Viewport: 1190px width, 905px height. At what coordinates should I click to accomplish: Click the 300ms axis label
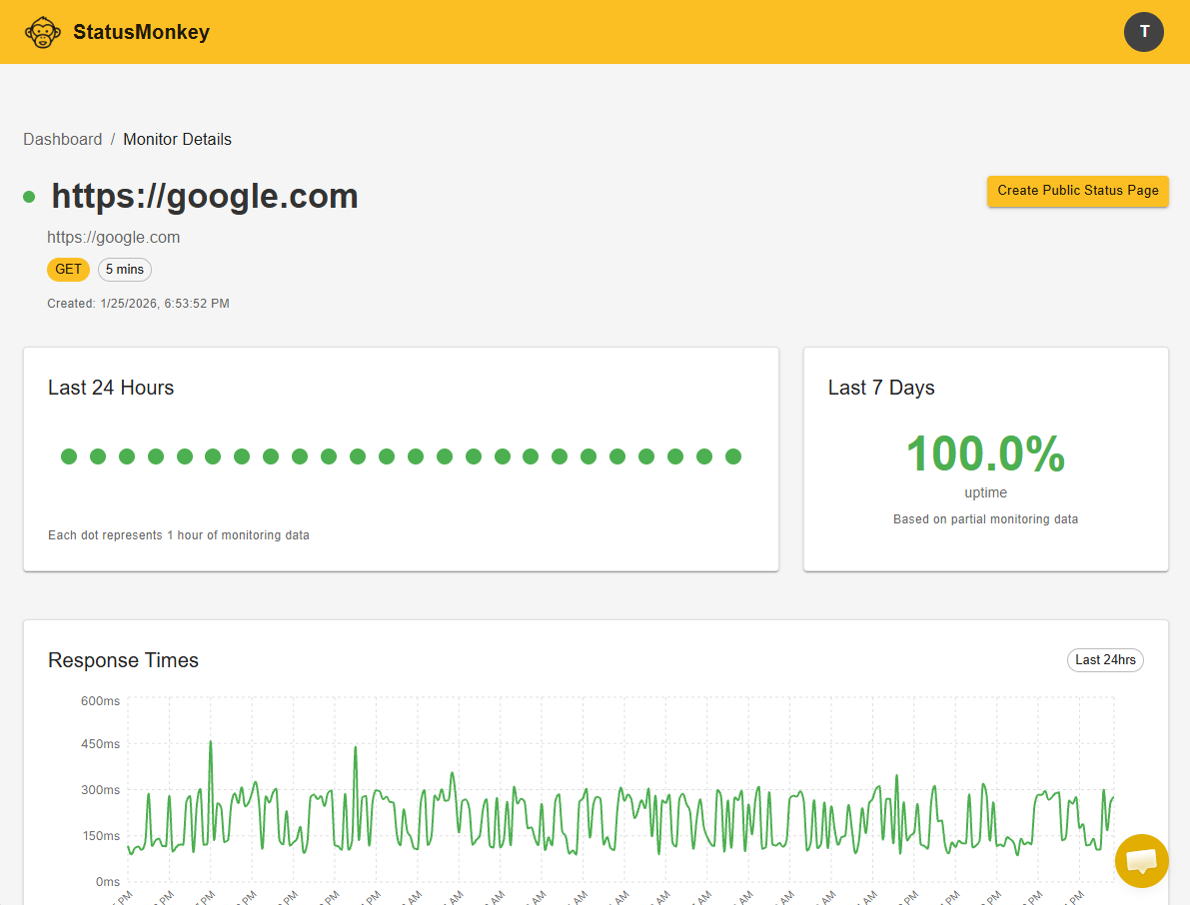100,790
